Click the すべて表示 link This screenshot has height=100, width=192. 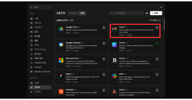point(155,20)
